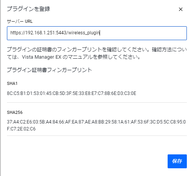The image size is (193, 176).
Task: Click the プラグイン証明書フィンガープリント heading
Action: point(50,70)
